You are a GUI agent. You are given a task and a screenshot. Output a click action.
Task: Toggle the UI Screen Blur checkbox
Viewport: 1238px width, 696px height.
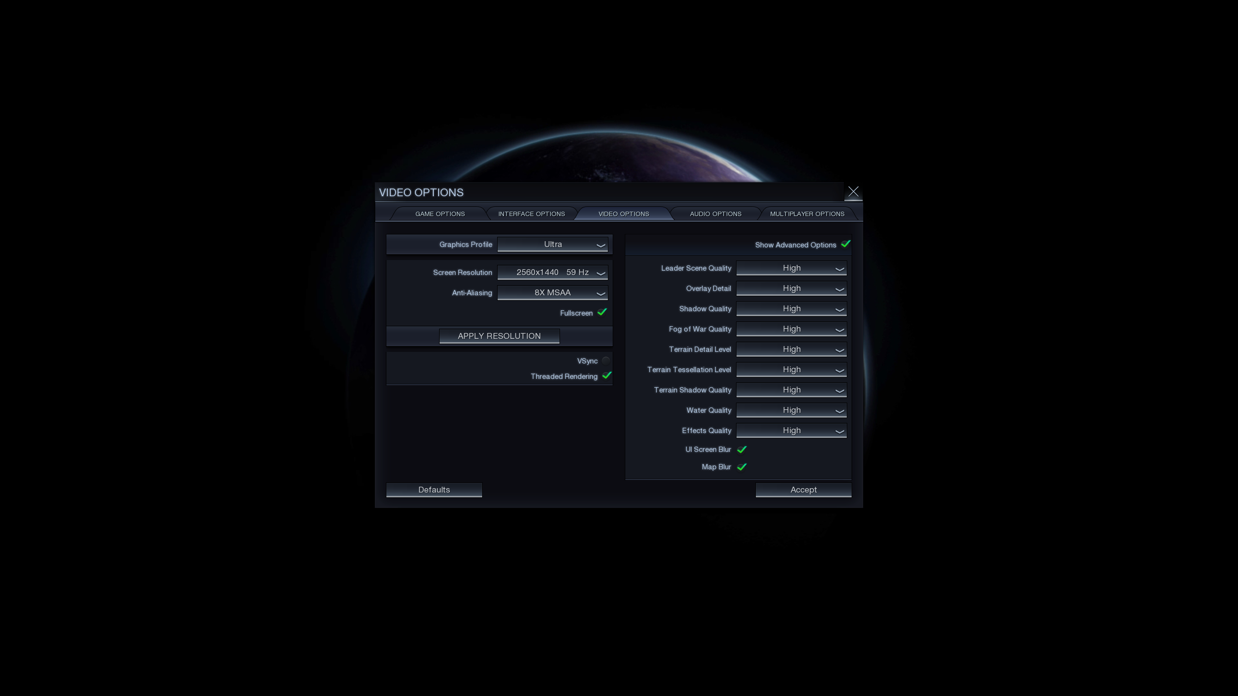pos(742,449)
